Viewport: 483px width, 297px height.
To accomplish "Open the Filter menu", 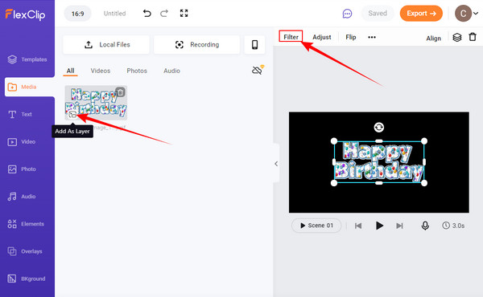I will tap(291, 37).
